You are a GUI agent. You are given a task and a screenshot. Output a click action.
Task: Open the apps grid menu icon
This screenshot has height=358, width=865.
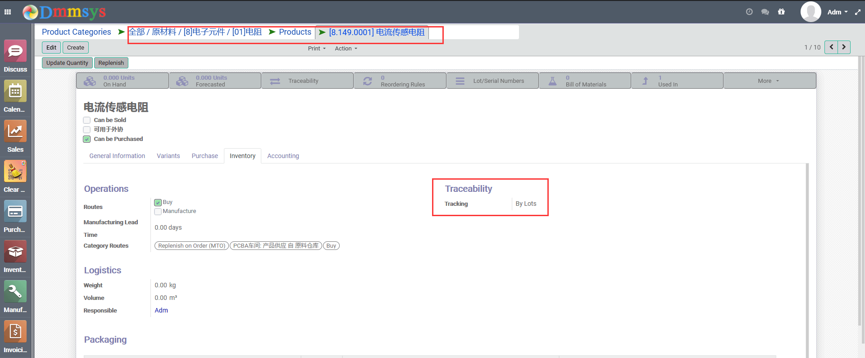click(8, 12)
